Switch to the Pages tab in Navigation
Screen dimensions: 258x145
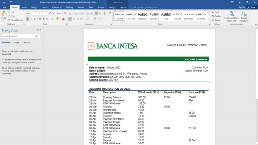(17, 43)
